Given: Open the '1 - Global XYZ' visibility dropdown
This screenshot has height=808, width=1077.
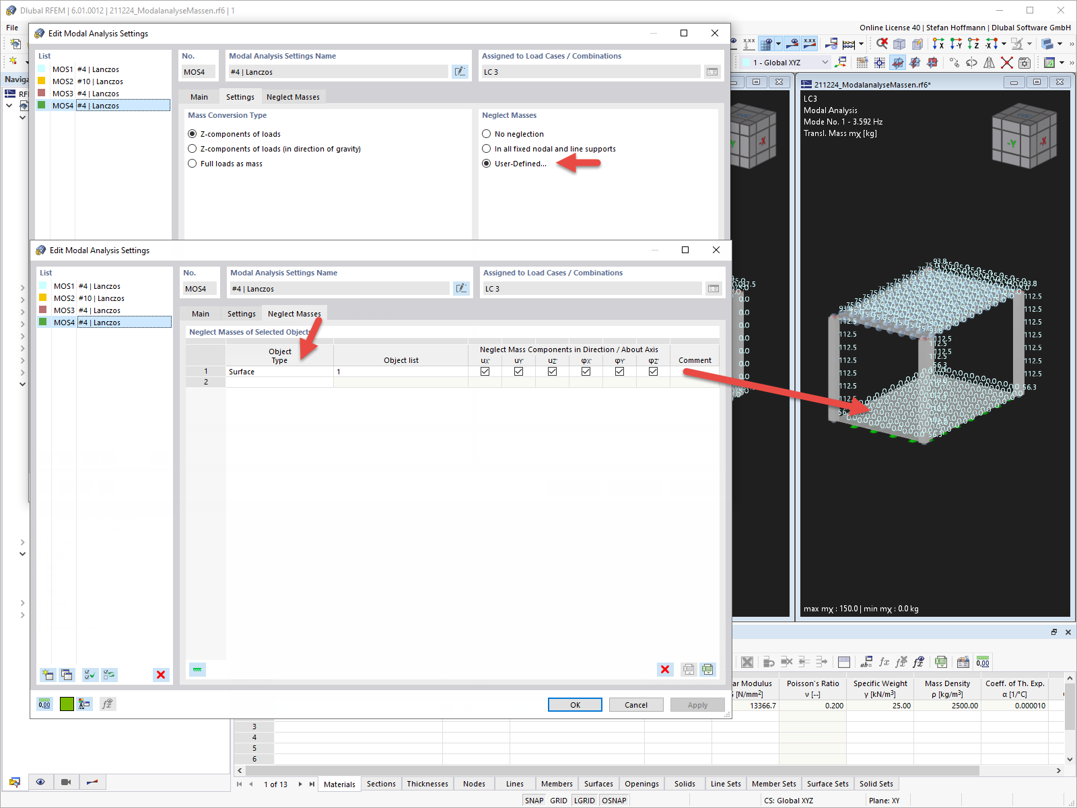Looking at the screenshot, I should point(825,62).
